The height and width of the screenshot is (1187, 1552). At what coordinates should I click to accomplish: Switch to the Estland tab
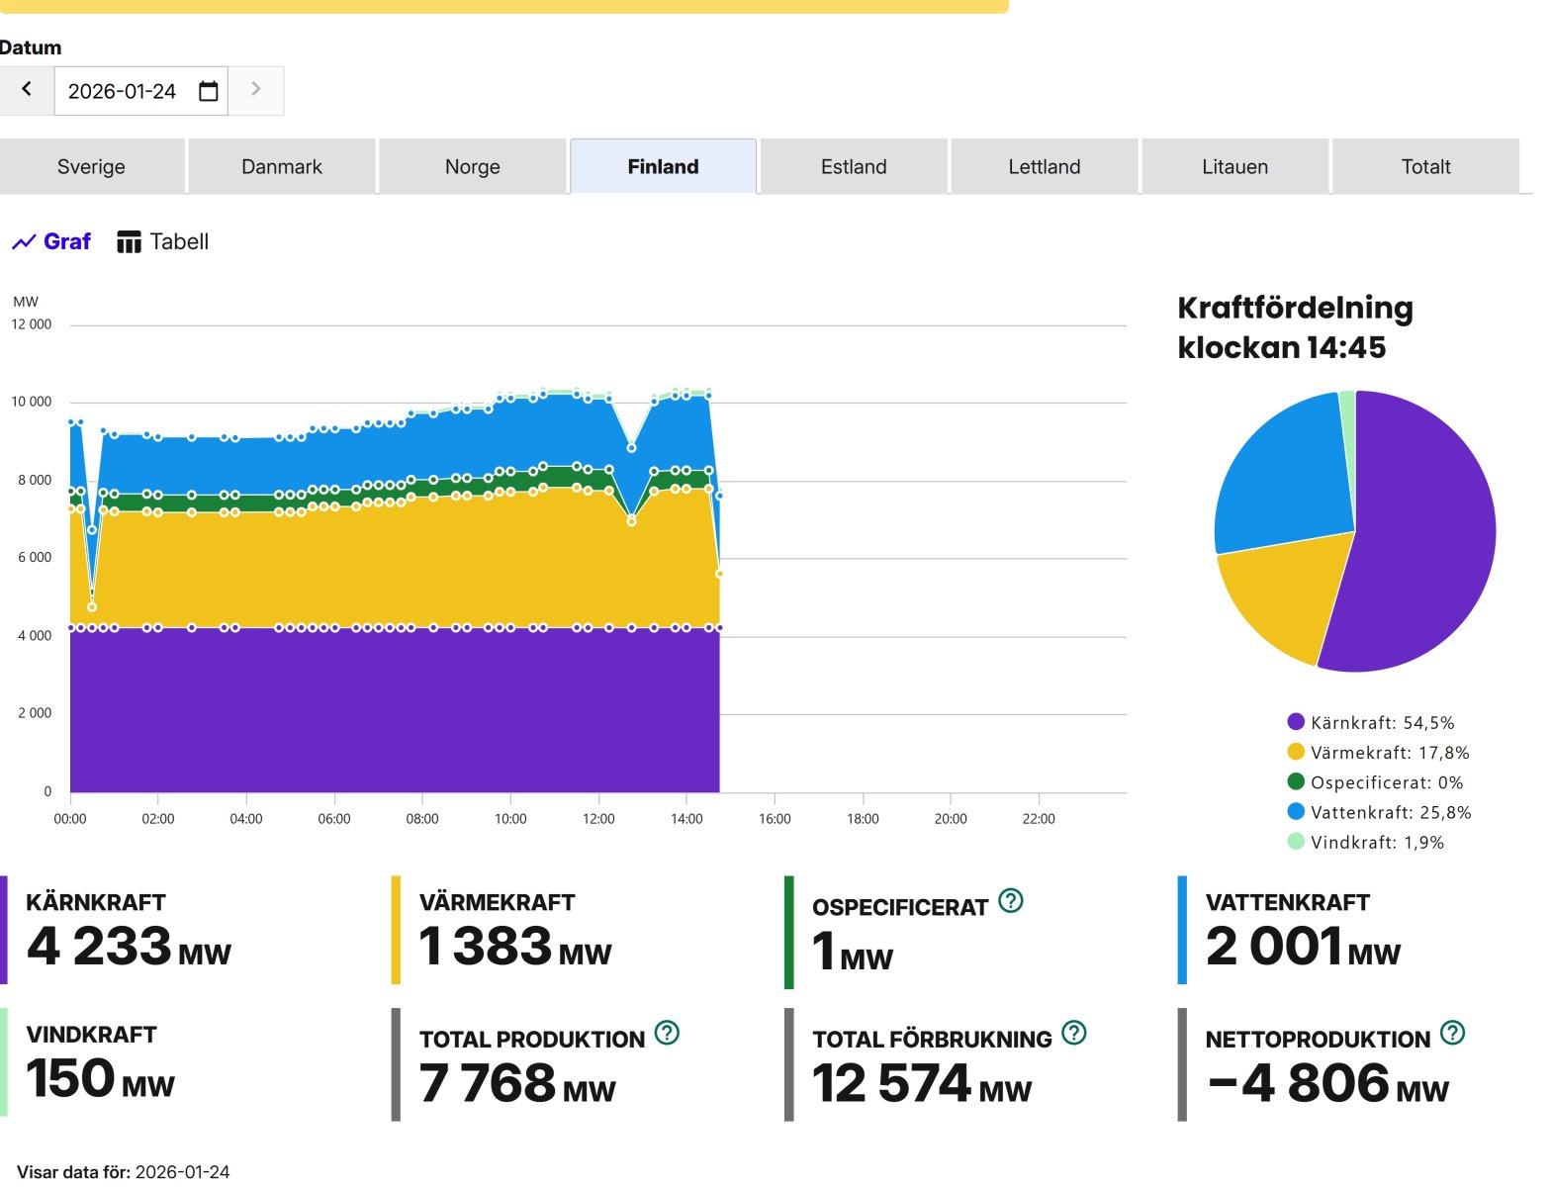click(854, 167)
